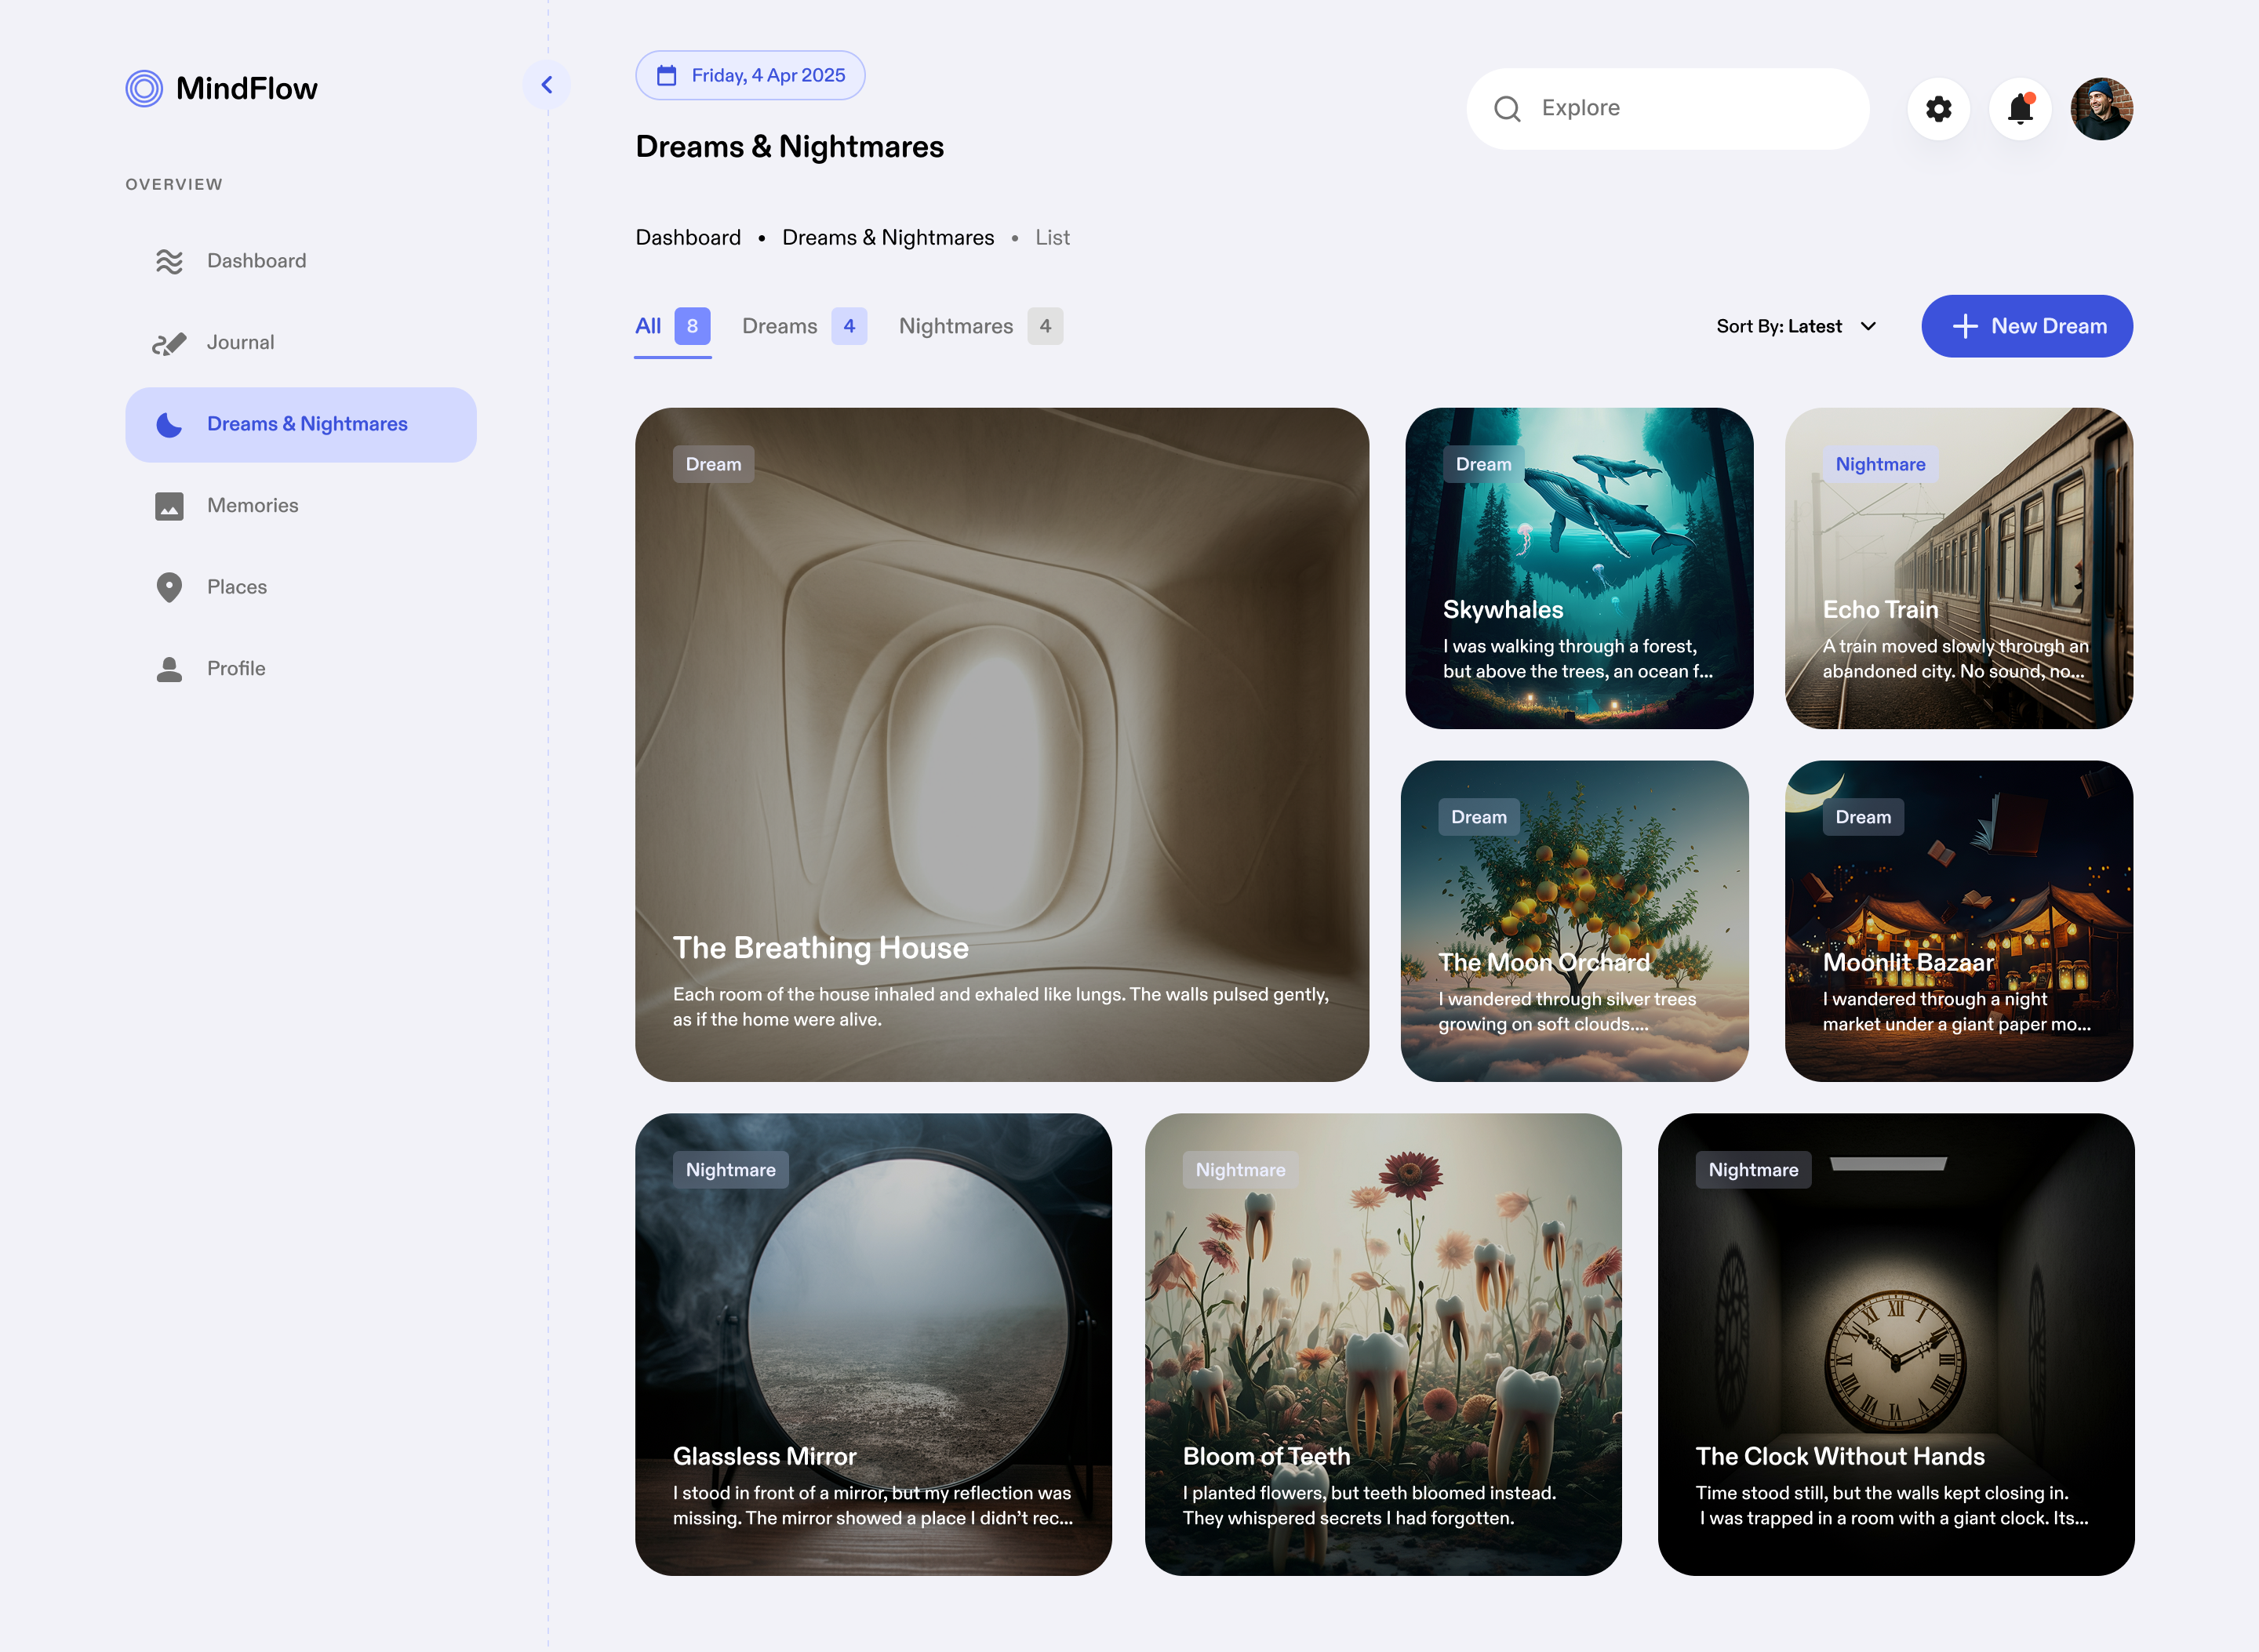Click the MindFlow brand name

click(246, 89)
